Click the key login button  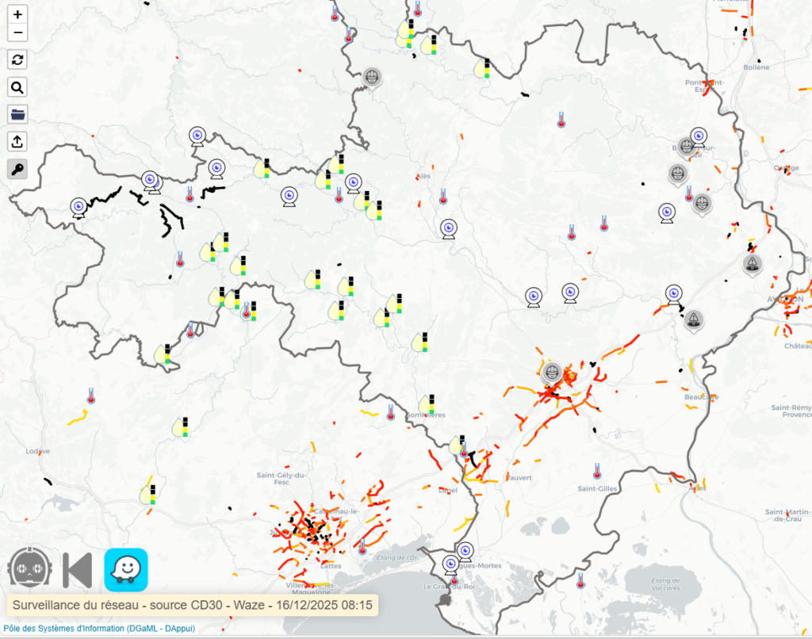(17, 169)
